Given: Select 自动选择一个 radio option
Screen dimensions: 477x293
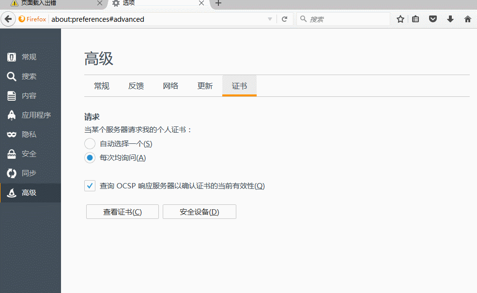Looking at the screenshot, I should coord(90,143).
